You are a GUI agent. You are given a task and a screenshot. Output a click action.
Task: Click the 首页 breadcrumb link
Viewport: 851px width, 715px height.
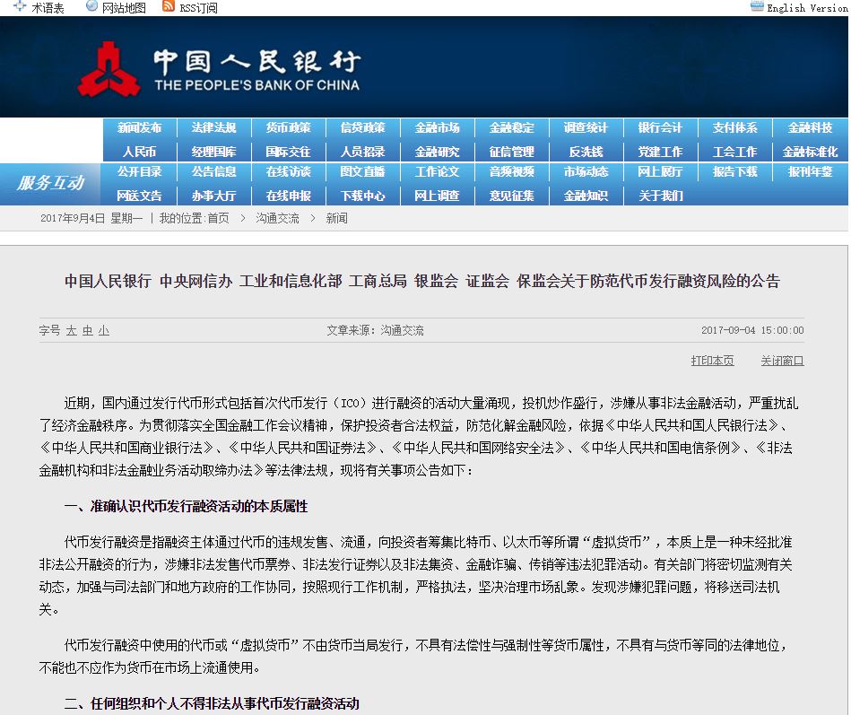point(218,218)
